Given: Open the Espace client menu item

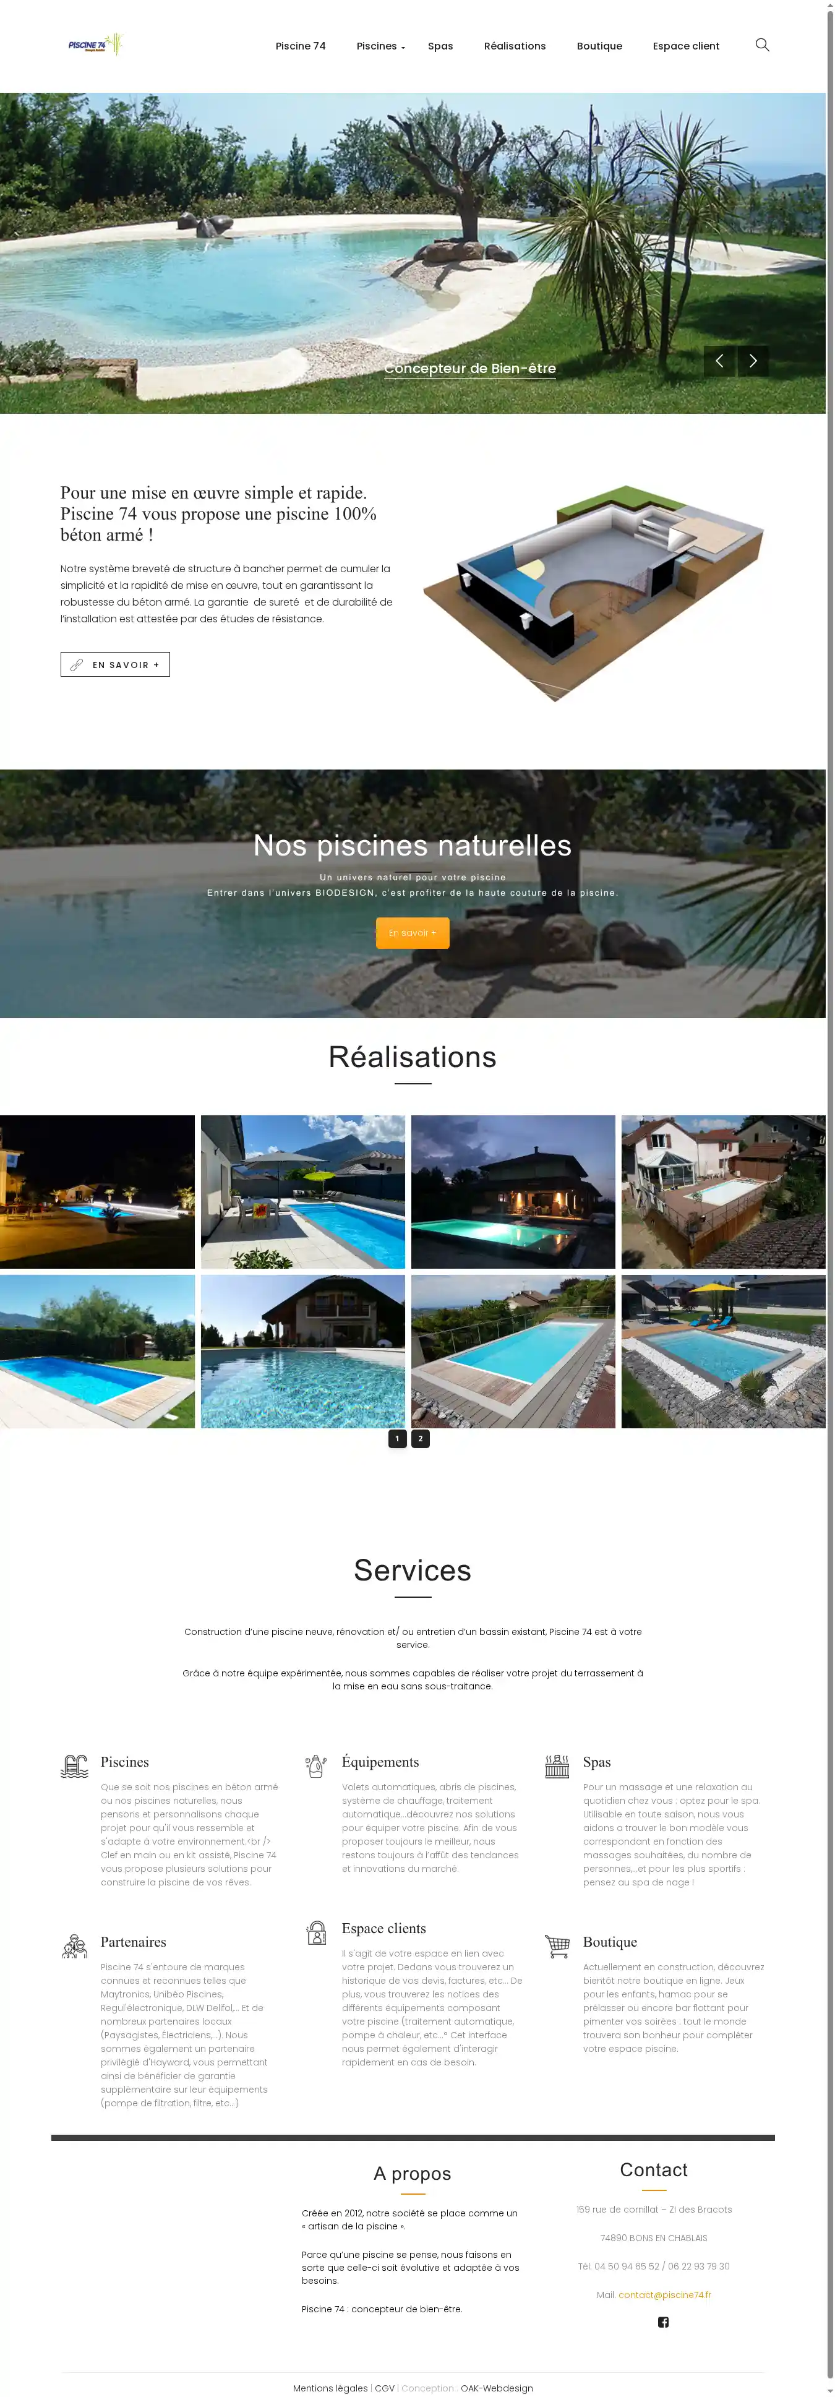Looking at the screenshot, I should (x=686, y=46).
